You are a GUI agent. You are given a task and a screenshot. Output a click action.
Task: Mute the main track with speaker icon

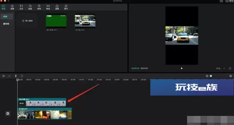tap(8, 114)
